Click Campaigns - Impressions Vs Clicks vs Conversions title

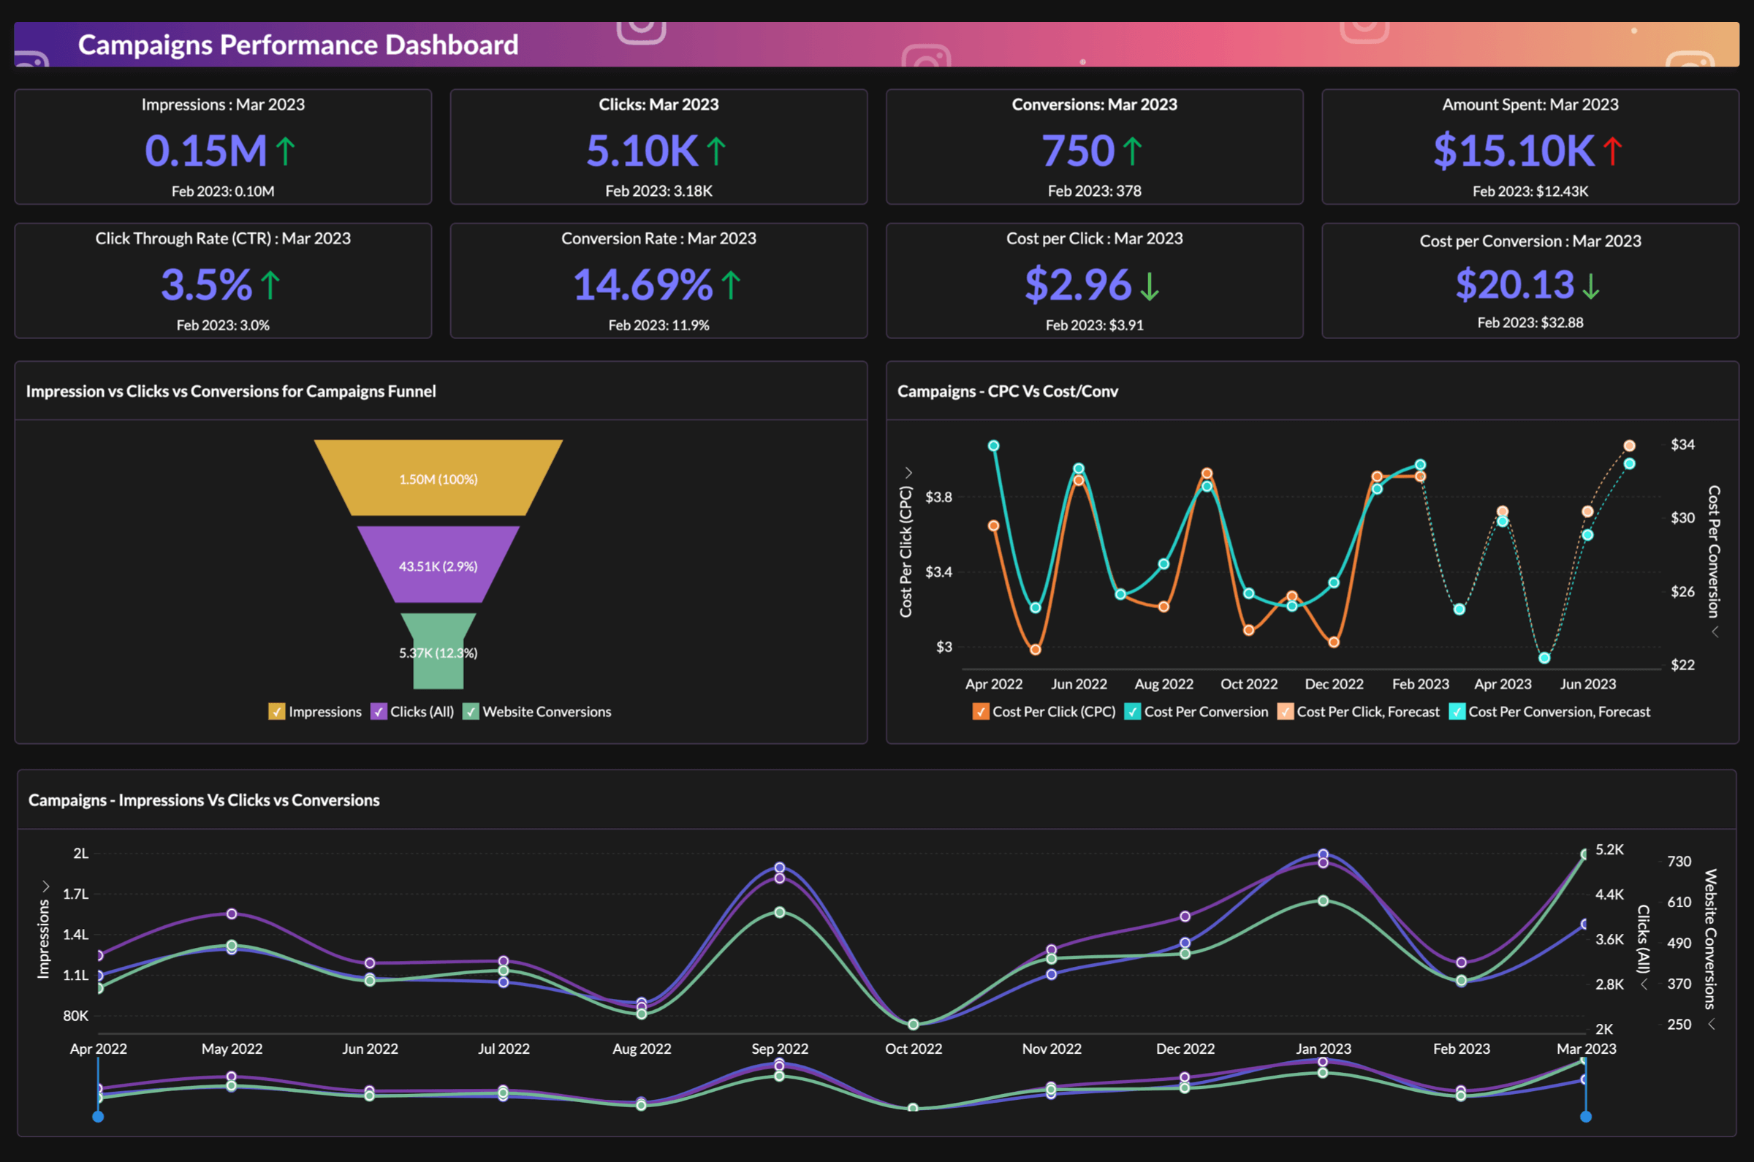(x=204, y=800)
